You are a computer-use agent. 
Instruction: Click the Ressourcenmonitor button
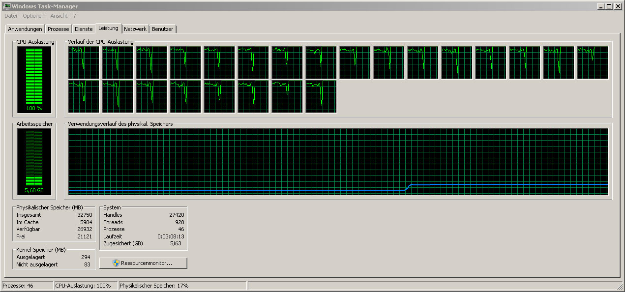[143, 263]
